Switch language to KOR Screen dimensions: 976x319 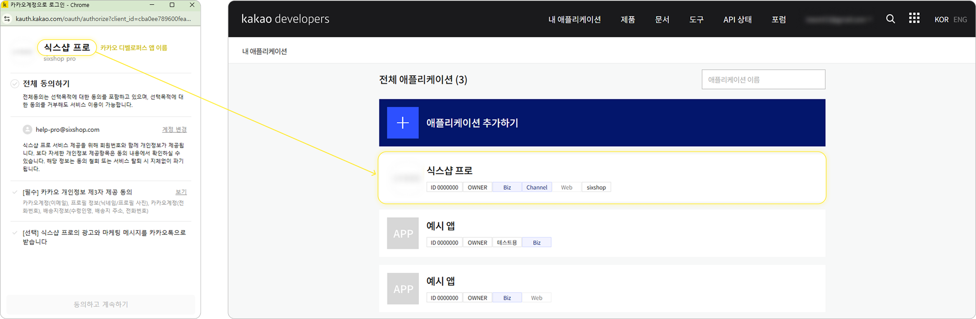(941, 20)
